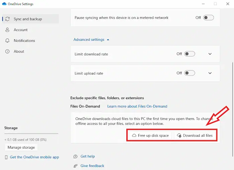The height and width of the screenshot is (170, 234).
Task: Click the question mark icon beside Get help
Action: click(x=76, y=156)
